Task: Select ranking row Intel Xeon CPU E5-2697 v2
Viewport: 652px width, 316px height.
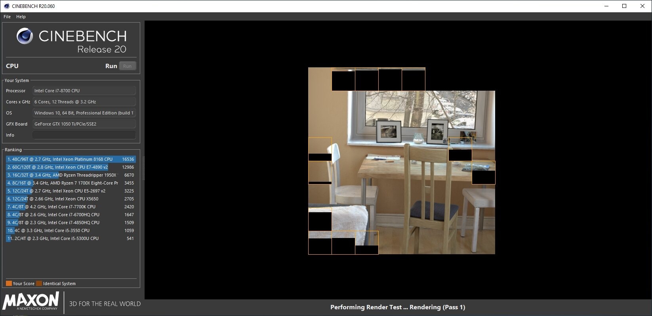Action: 71,191
